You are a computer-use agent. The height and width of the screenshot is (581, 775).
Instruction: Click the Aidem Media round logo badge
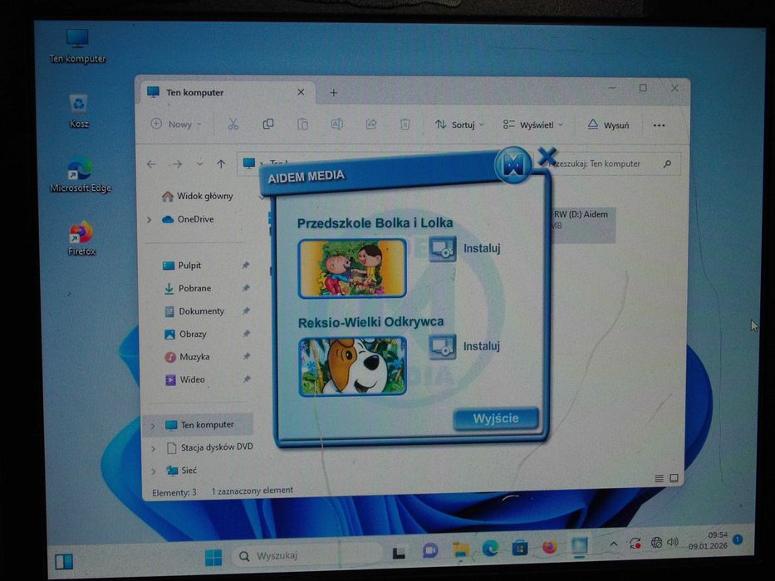[x=513, y=164]
